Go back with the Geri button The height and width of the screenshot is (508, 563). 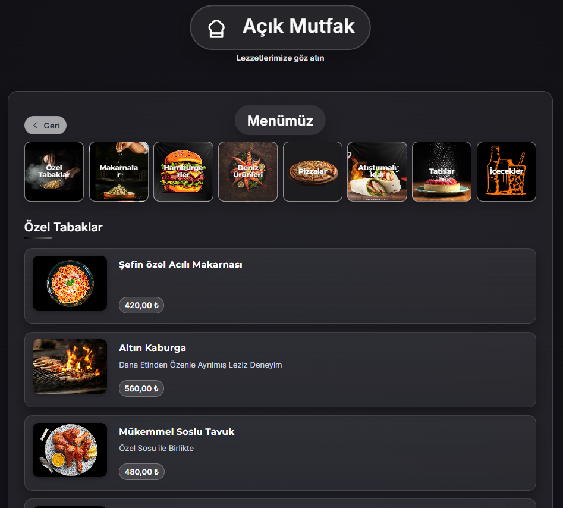(x=45, y=126)
